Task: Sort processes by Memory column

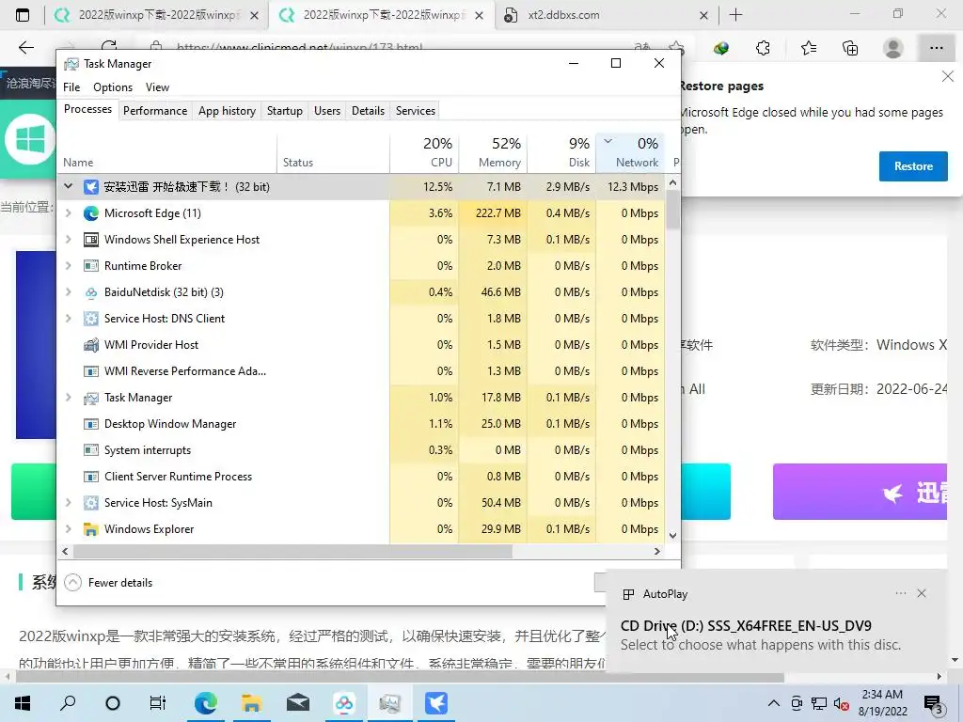Action: [493, 152]
